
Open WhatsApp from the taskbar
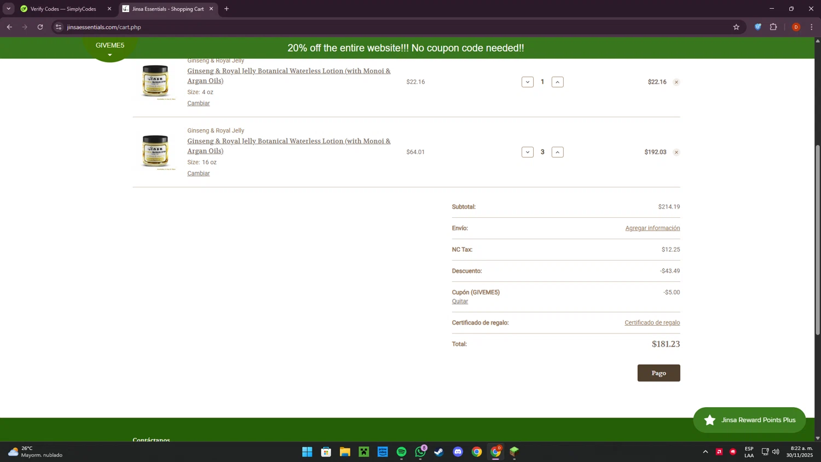point(420,452)
